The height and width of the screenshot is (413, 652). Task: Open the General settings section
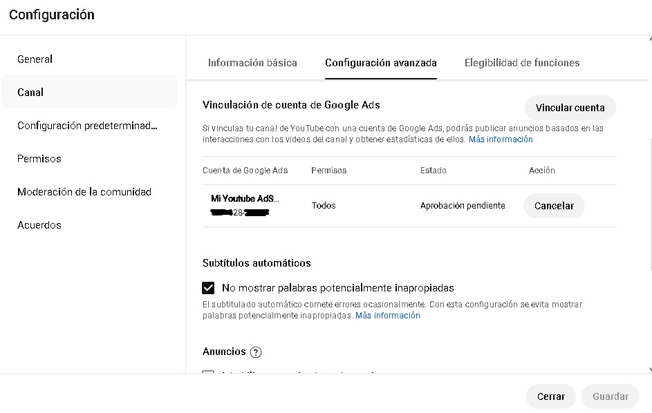35,59
